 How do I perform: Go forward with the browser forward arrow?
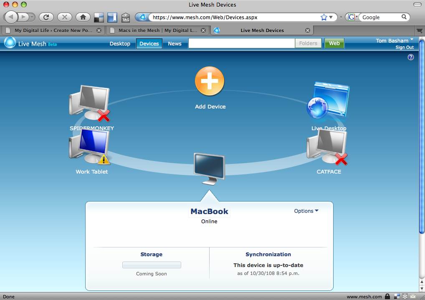click(23, 17)
